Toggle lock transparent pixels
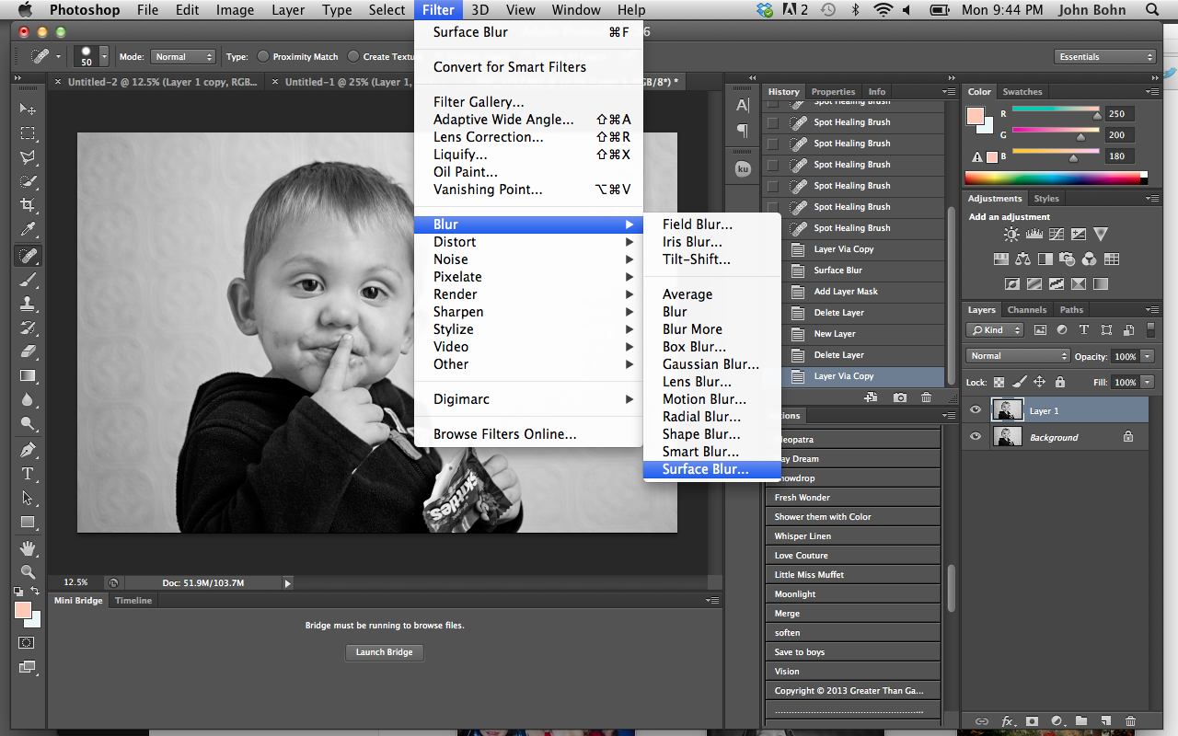The image size is (1178, 736). pos(999,382)
